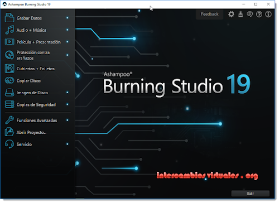Viewport: 279px width, 203px height.
Task: Maximize the Ashampoo Burning Studio window
Action: pyautogui.click(x=256, y=4)
